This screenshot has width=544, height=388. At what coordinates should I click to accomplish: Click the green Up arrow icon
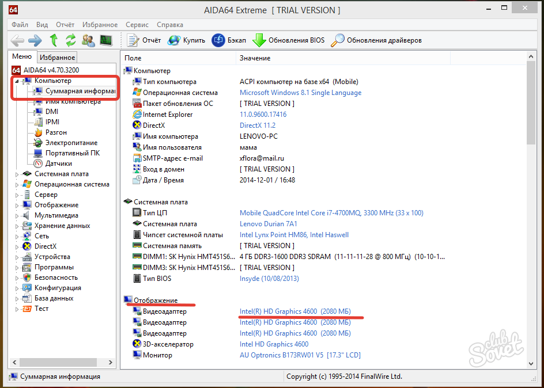54,40
